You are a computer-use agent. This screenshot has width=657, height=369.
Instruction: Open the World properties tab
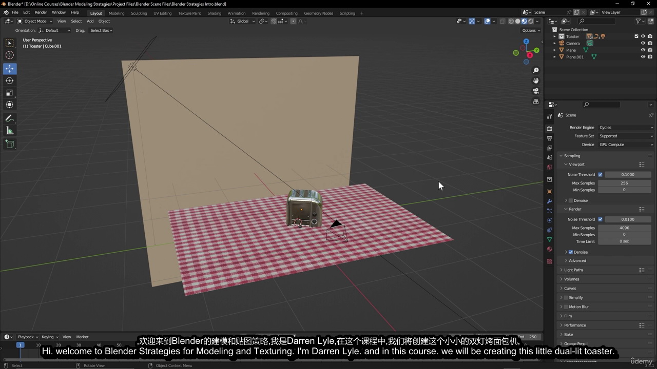(550, 167)
